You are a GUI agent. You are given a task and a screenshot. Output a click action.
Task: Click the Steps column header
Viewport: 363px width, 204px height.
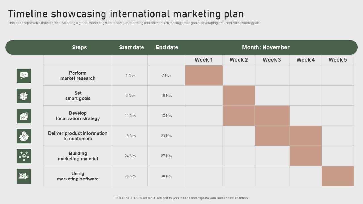point(79,47)
